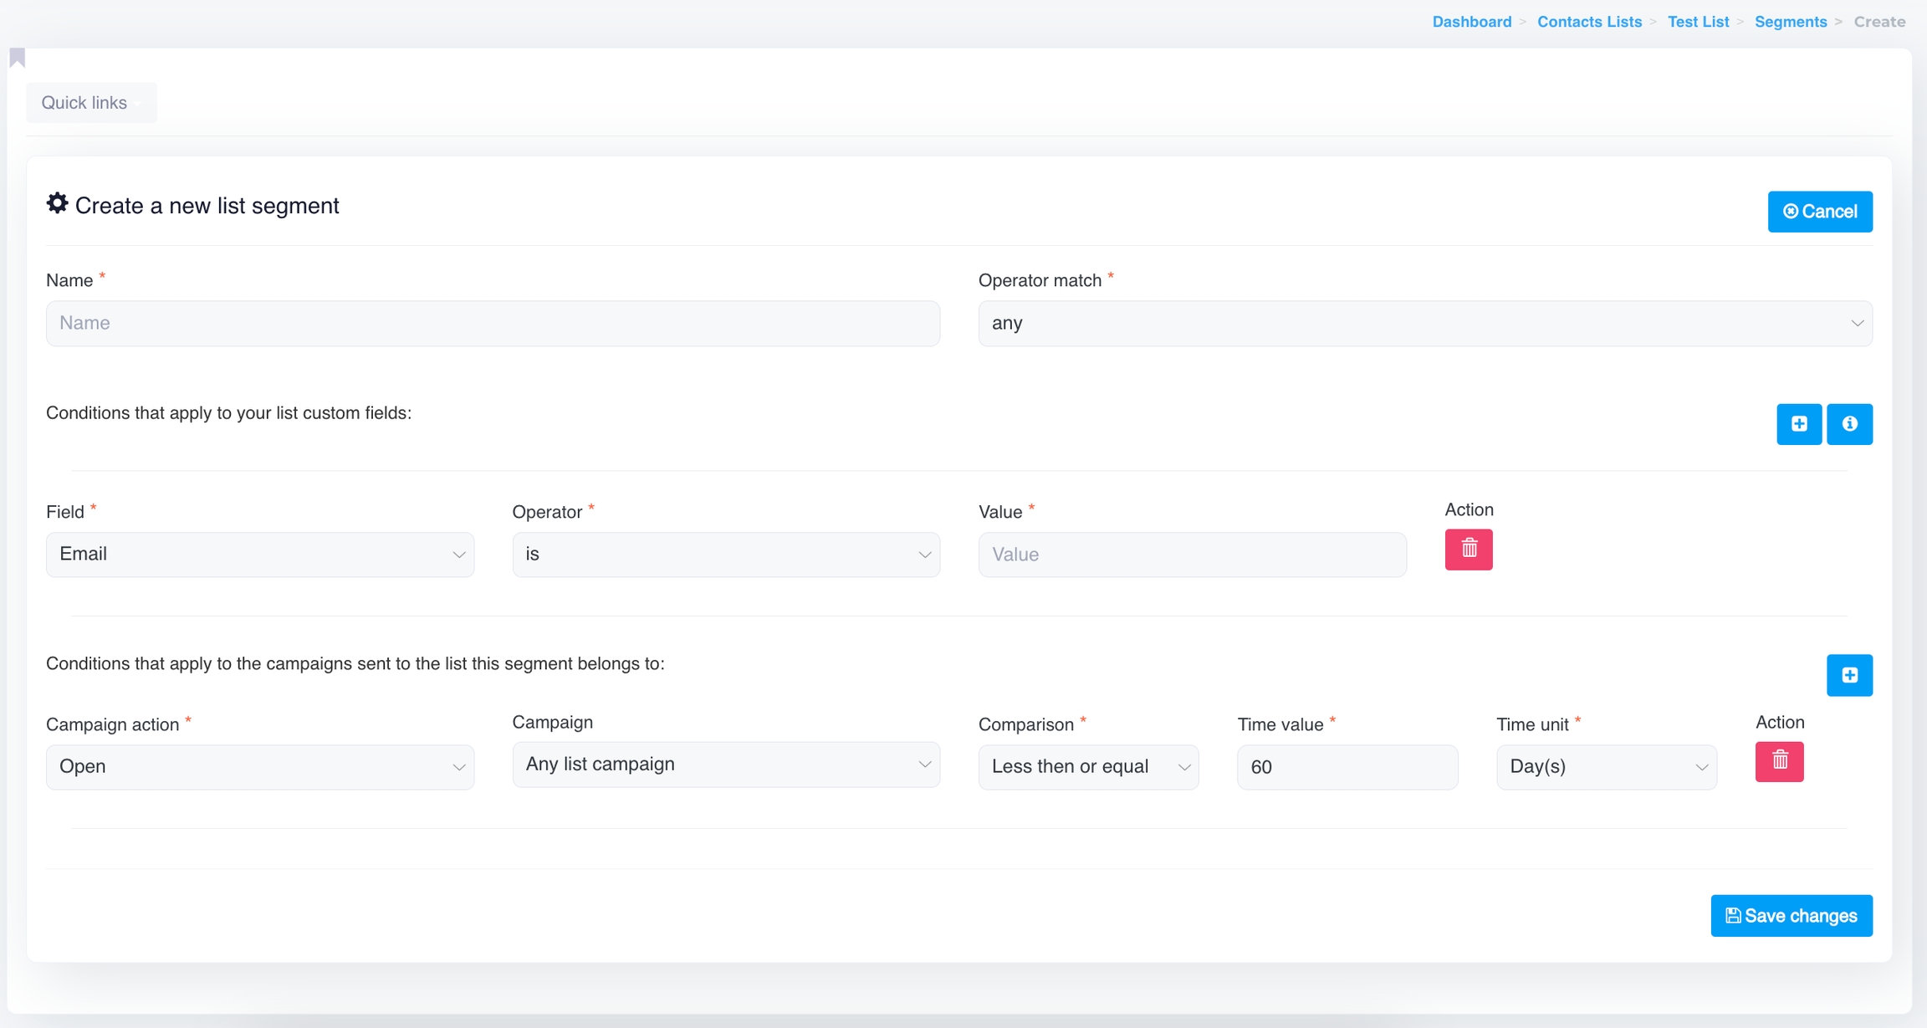Screen dimensions: 1927x1028
Task: Expand the Operator match dropdown
Action: tap(1424, 324)
